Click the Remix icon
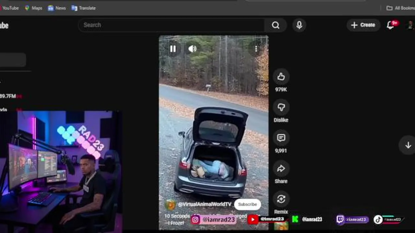Image resolution: width=415 pixels, height=233 pixels. [x=281, y=199]
